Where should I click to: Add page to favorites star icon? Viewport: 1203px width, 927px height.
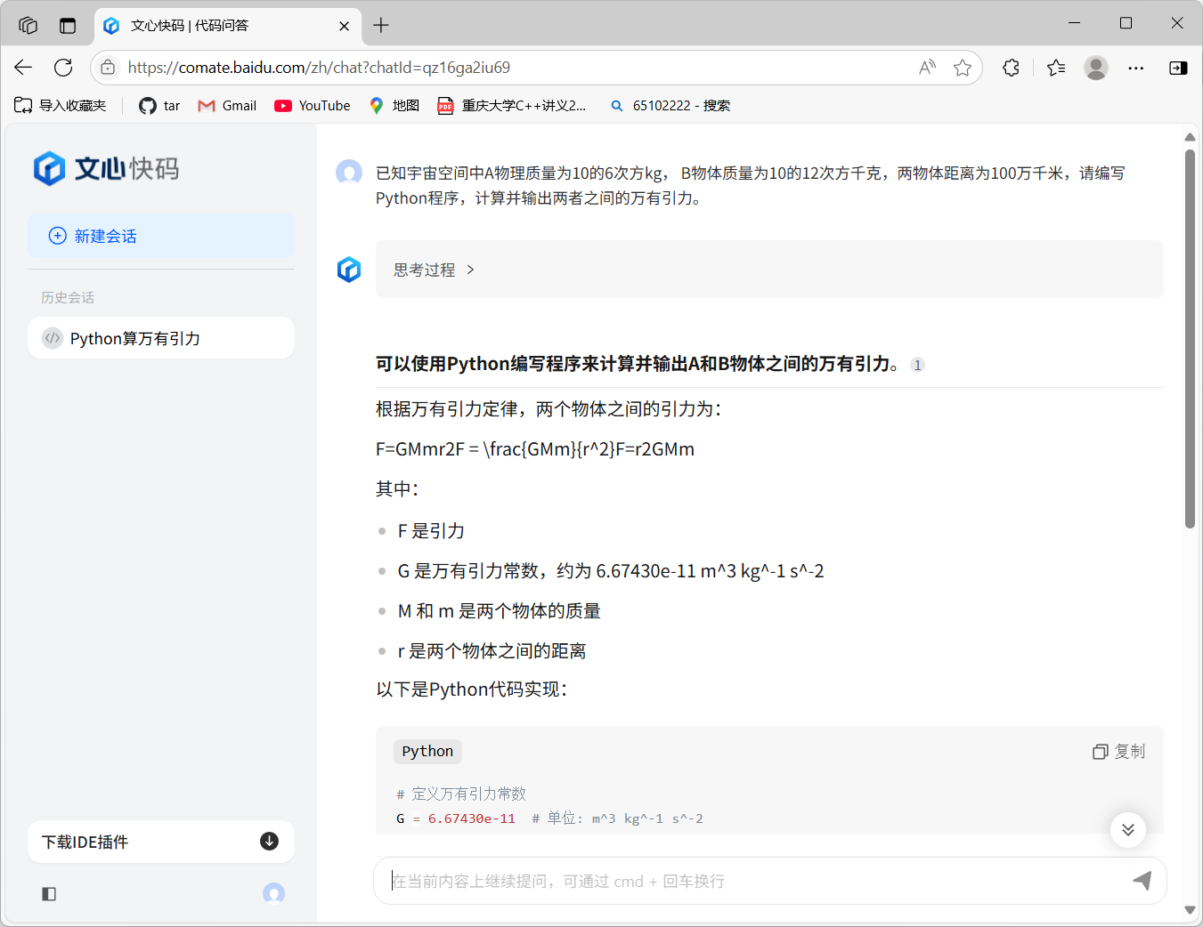(963, 68)
